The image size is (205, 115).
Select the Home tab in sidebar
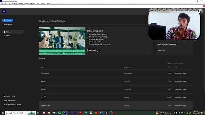point(13,32)
